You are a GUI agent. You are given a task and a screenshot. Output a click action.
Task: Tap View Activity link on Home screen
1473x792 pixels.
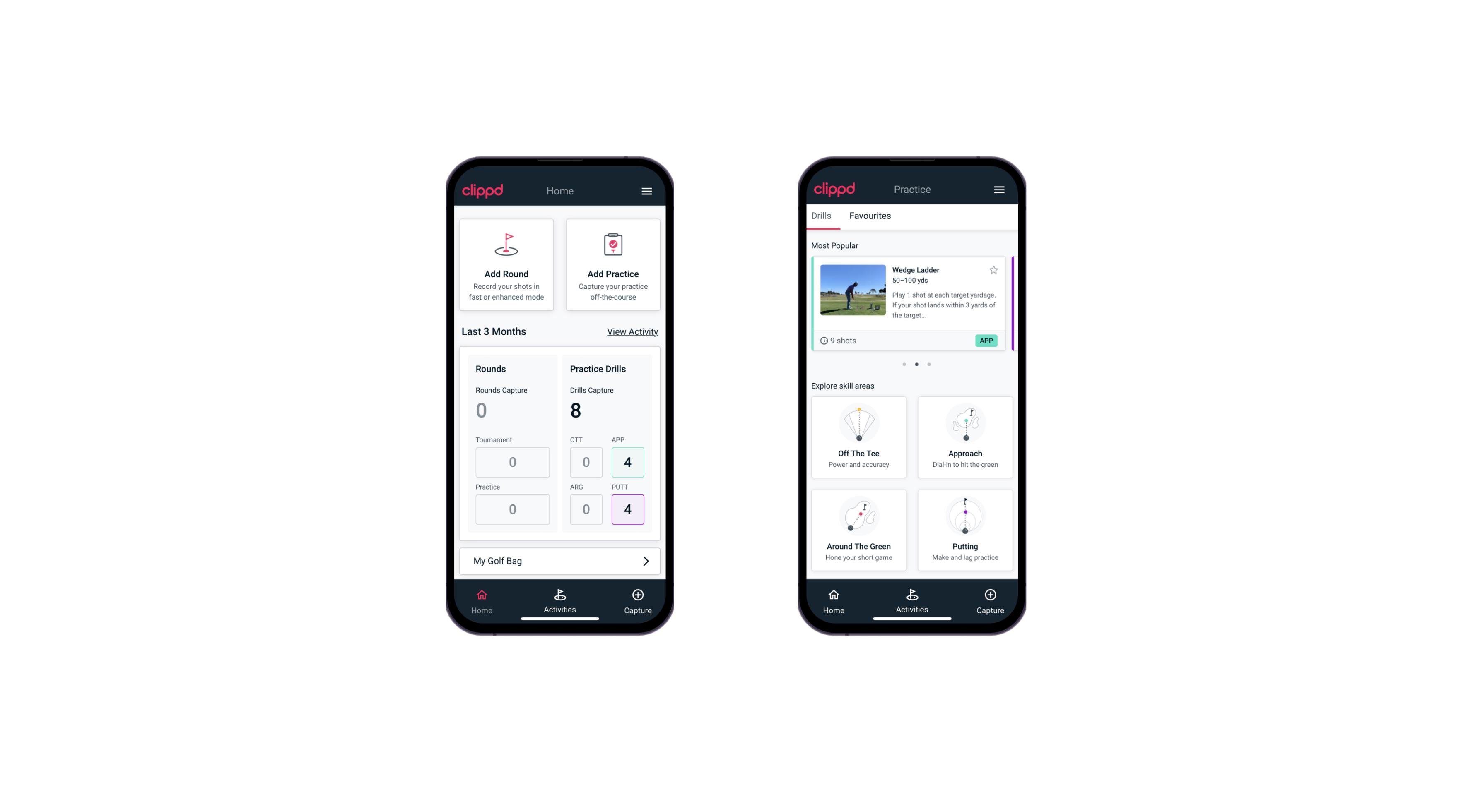coord(632,331)
